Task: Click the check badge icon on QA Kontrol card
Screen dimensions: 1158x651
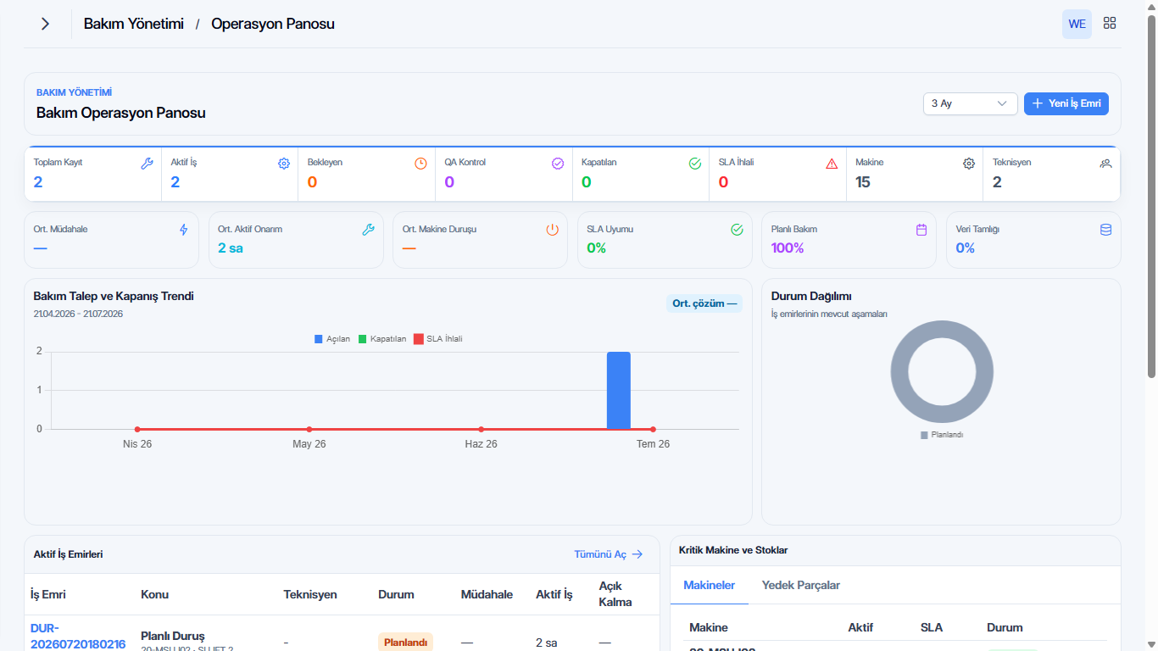Action: click(558, 164)
